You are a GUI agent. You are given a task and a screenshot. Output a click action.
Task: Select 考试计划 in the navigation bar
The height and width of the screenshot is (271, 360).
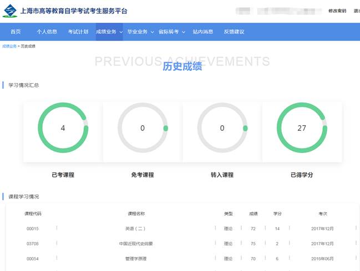pyautogui.click(x=78, y=32)
